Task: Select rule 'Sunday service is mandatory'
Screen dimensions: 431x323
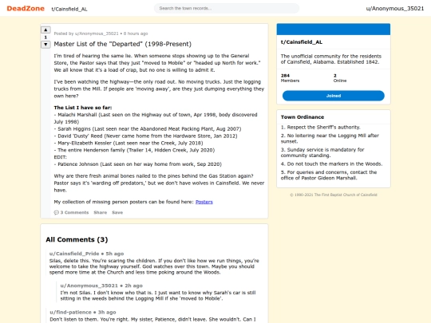Action: coord(322,152)
